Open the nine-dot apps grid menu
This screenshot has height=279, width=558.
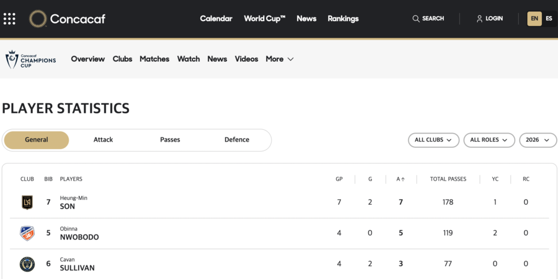click(9, 19)
